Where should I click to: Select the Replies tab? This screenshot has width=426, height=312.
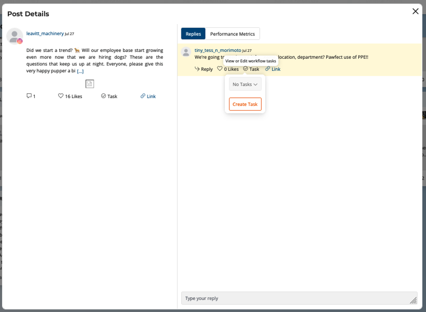193,34
